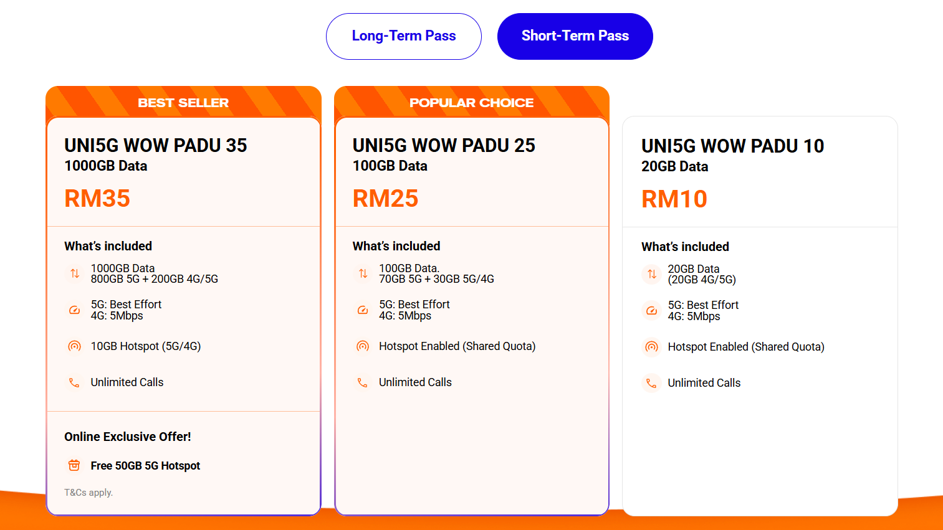This screenshot has width=943, height=530.
Task: Choose the UNI5G WOW PADU 10 plan title
Action: click(x=732, y=146)
